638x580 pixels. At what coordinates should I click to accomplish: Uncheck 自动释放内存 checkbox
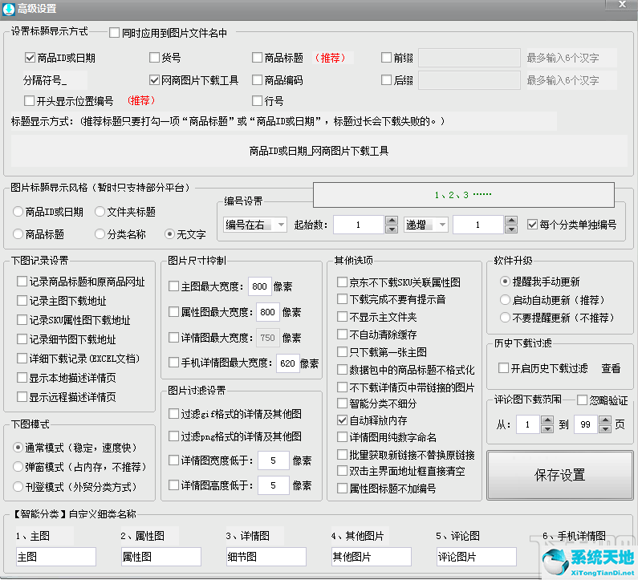(342, 420)
